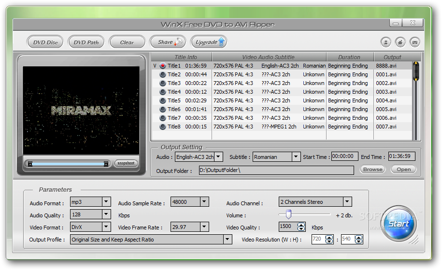Select the Title3 radio button
Screen dimensions: 442x270
pyautogui.click(x=163, y=83)
